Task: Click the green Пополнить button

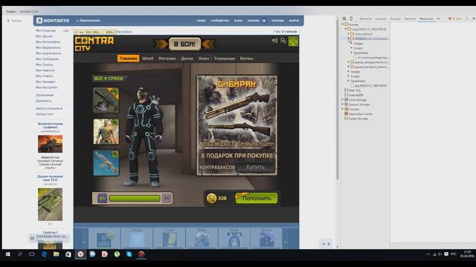Action: 257,198
